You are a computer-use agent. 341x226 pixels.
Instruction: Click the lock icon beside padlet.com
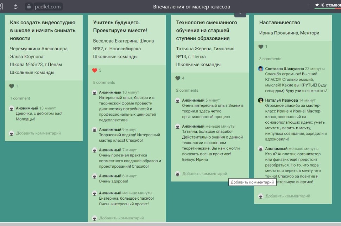[29, 7]
